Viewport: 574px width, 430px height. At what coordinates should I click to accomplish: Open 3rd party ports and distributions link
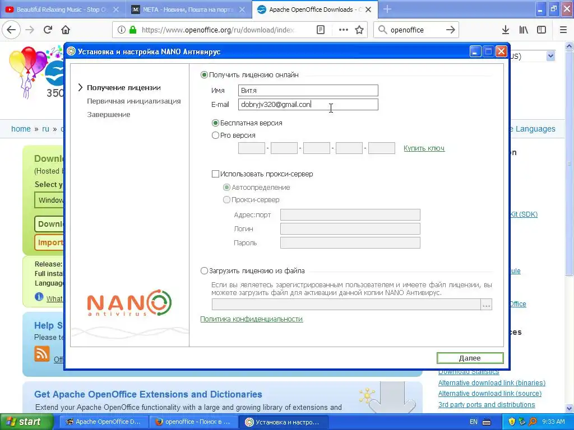[x=487, y=404]
